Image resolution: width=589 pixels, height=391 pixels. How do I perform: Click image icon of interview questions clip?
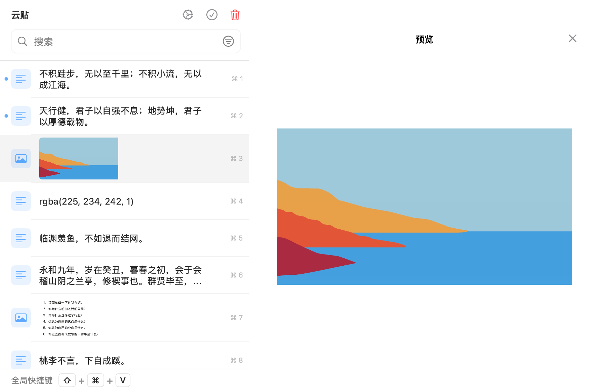point(21,318)
